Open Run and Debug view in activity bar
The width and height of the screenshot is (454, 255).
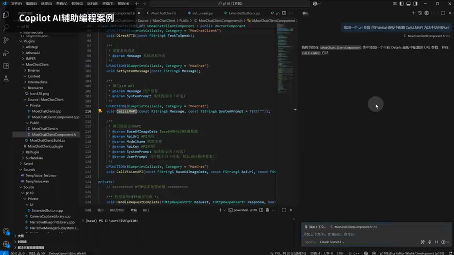click(x=6, y=53)
